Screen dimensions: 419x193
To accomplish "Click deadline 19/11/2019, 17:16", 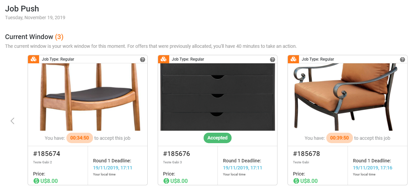I will click(372, 168).
